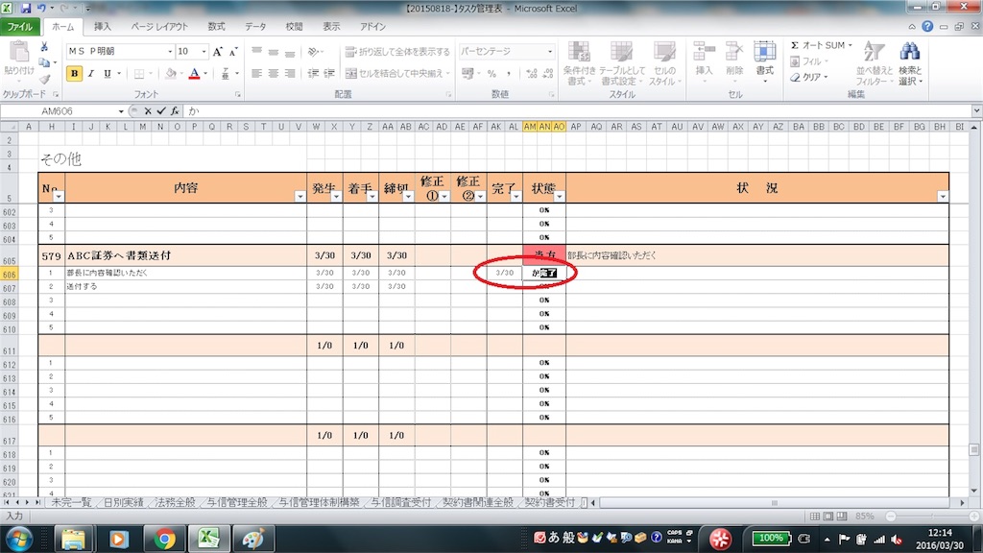Image resolution: width=983 pixels, height=553 pixels.
Task: Open the file explorer taskbar icon
Action: [73, 539]
